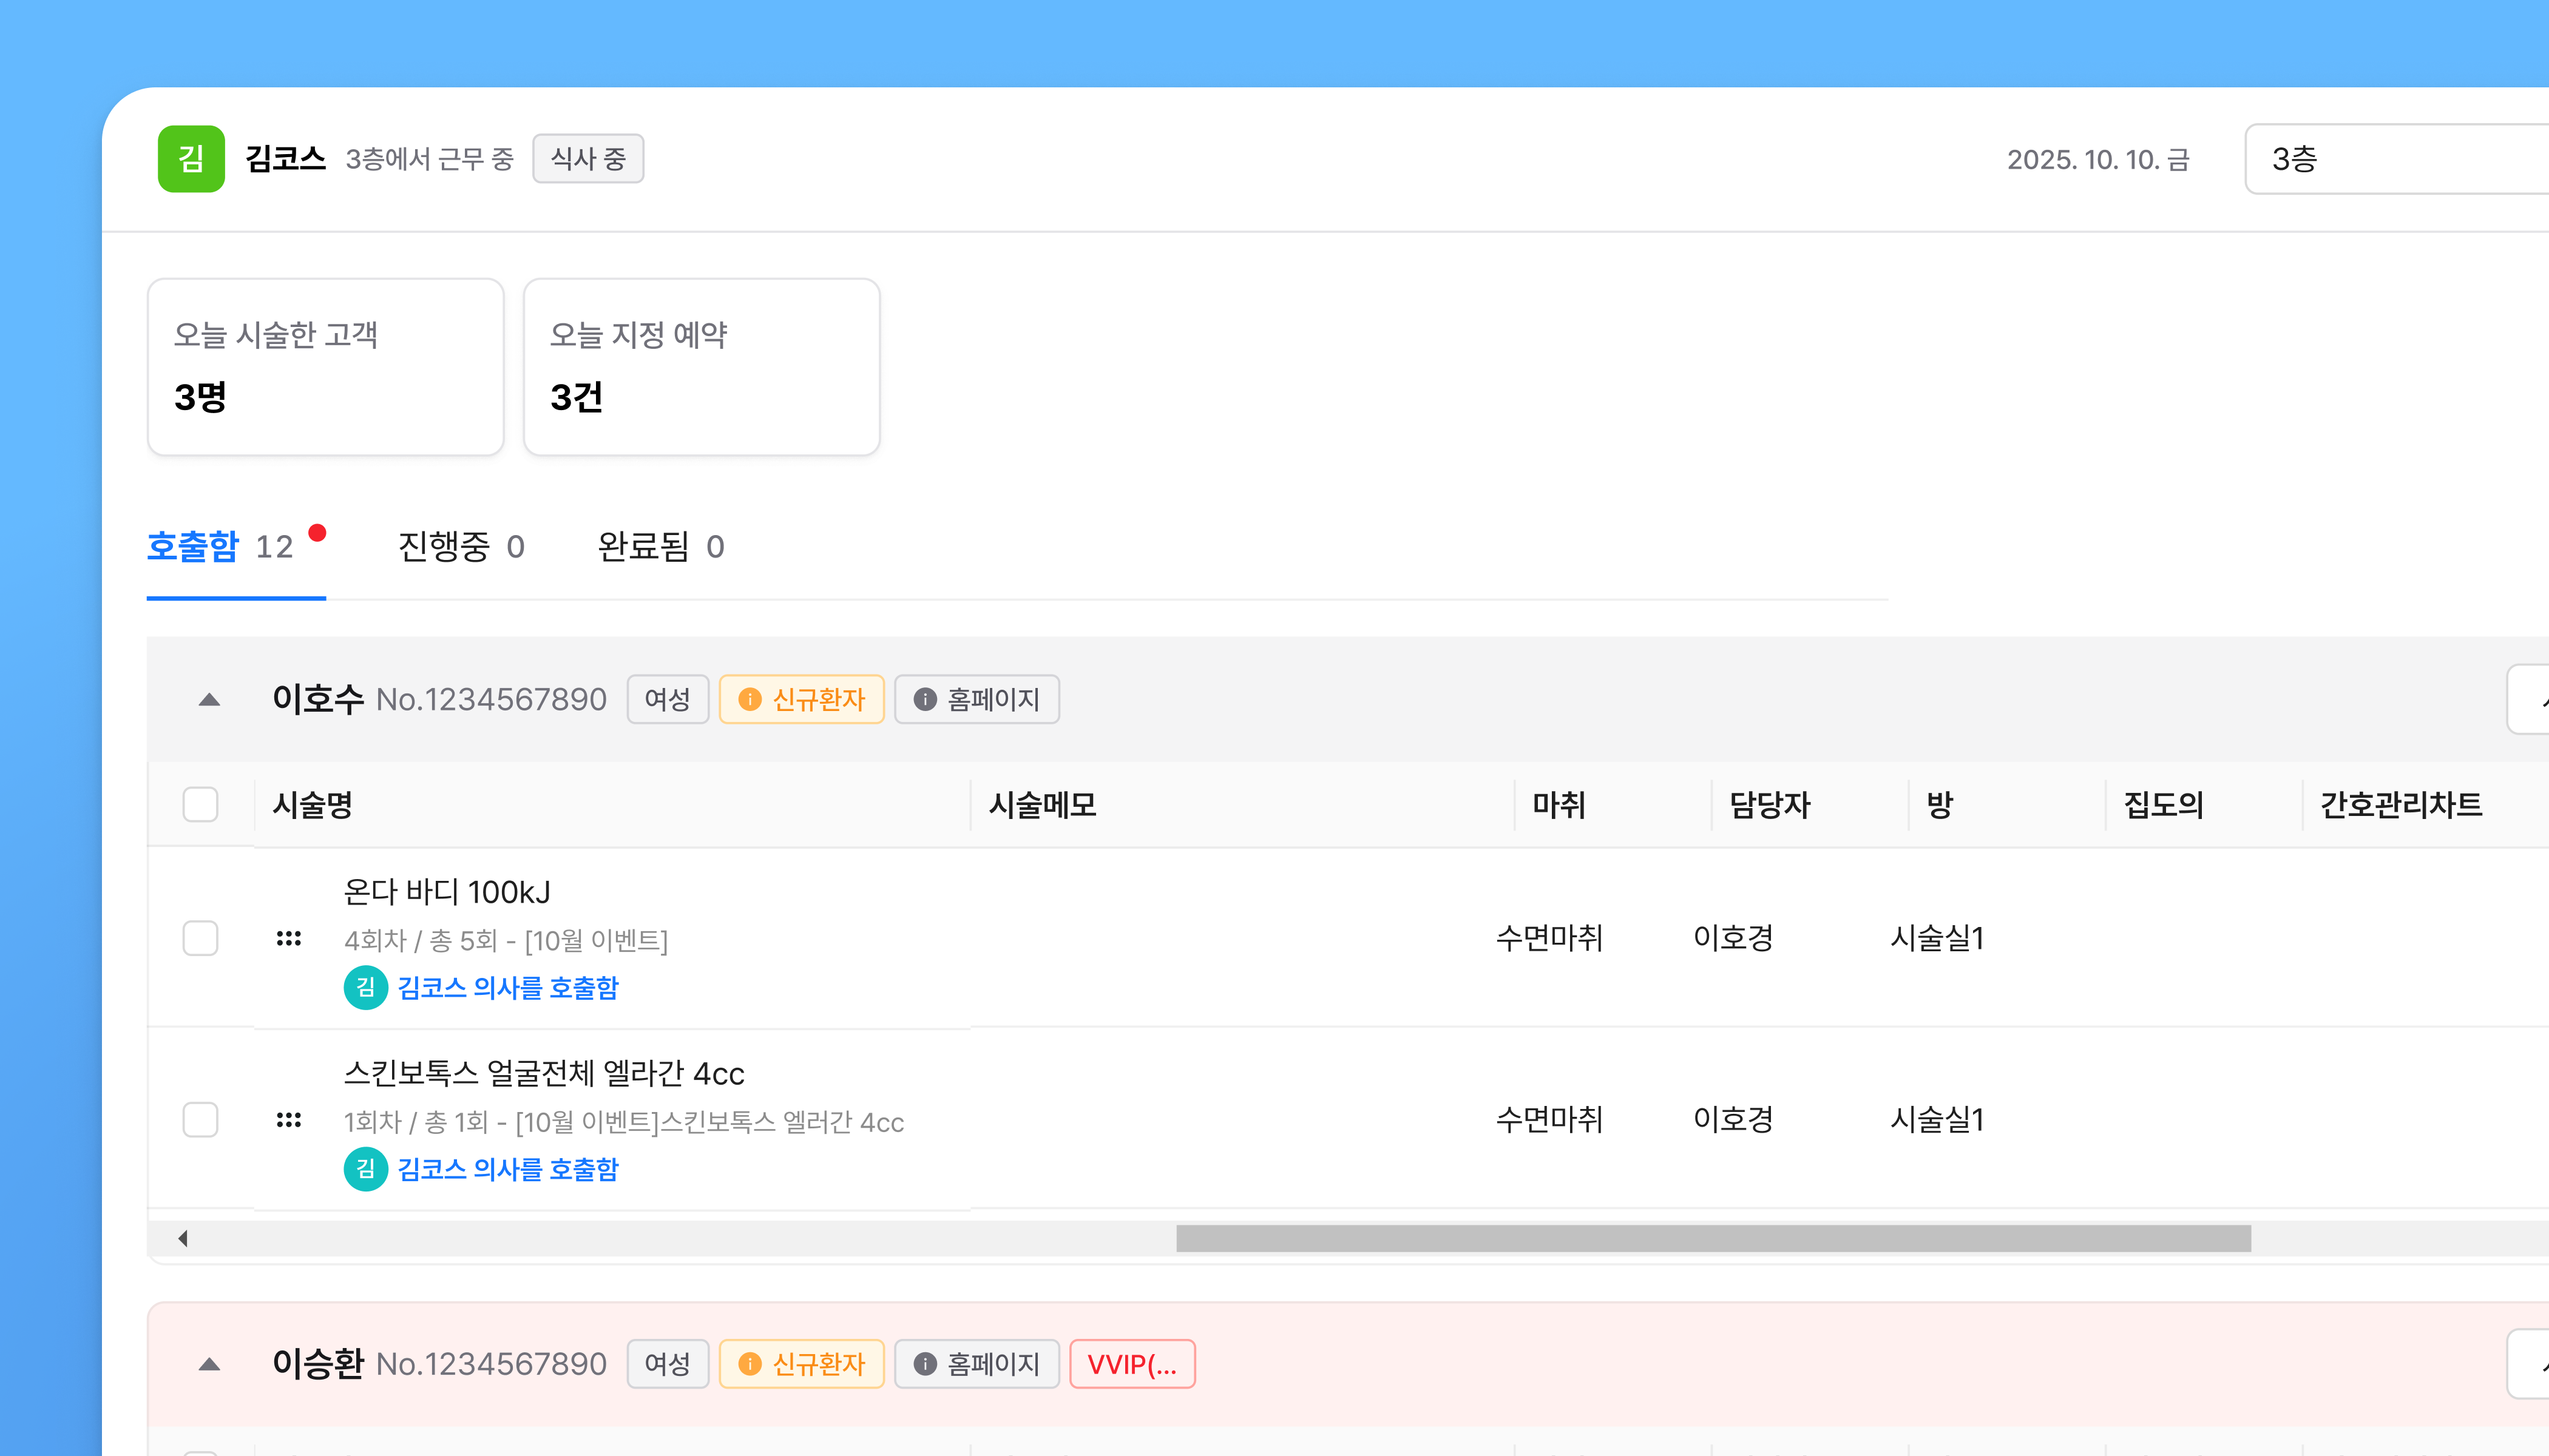Click left arrow of horizontal scrollbar
The width and height of the screenshot is (2549, 1456).
pyautogui.click(x=183, y=1238)
